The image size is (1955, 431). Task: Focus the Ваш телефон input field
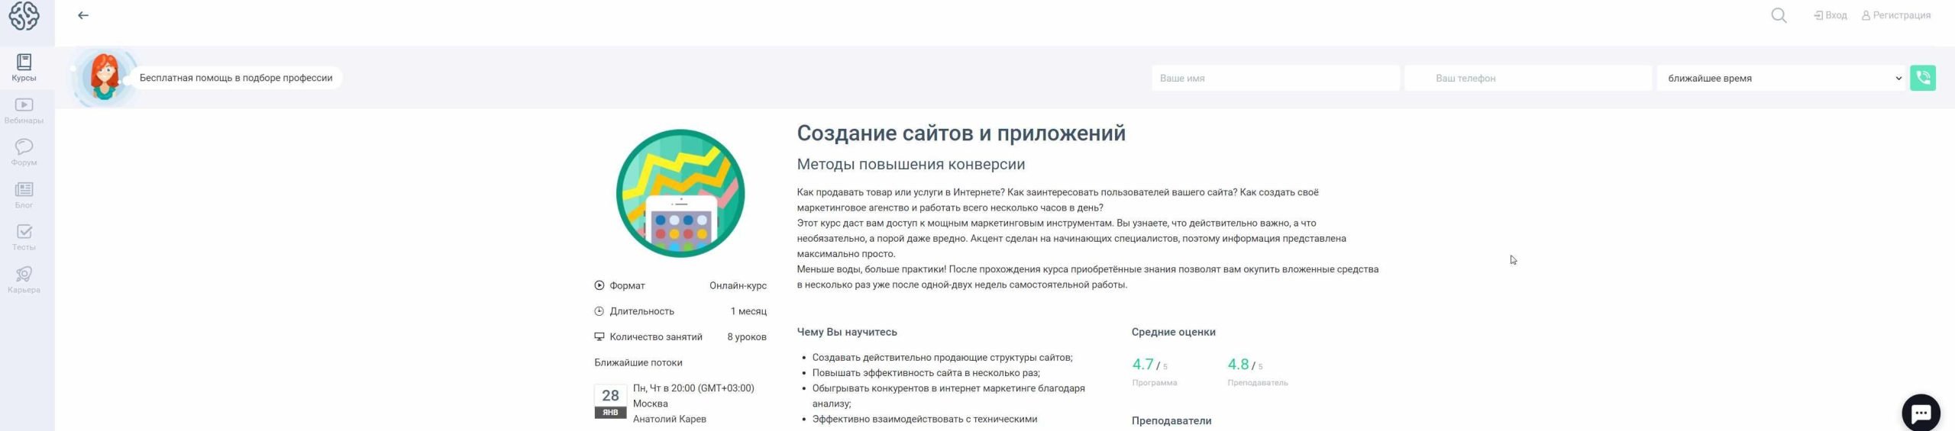[x=1527, y=78]
